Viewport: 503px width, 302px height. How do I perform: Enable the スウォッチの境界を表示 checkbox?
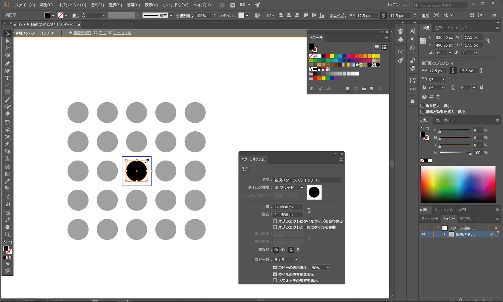pos(275,280)
